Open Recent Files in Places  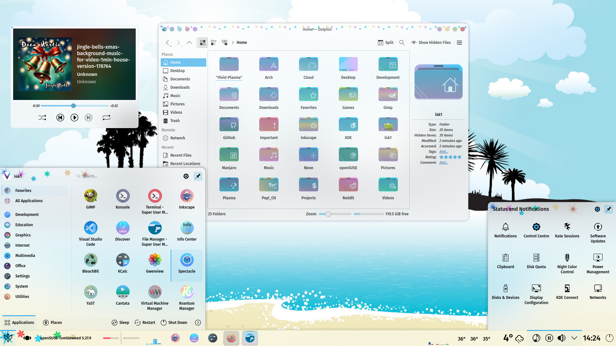pos(184,155)
